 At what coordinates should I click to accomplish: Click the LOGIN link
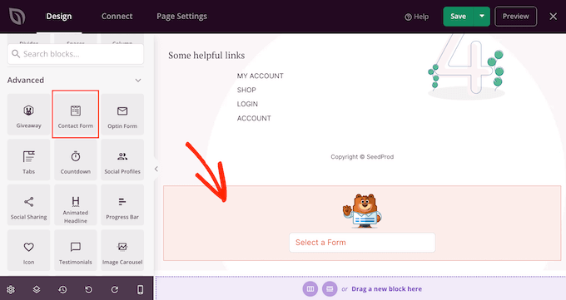[247, 104]
